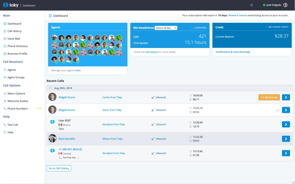Open Menu Options in sidebar

16,94
